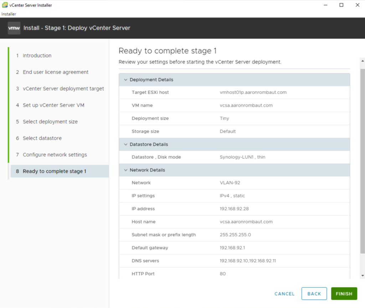
Task: Cancel the vCenter deployment
Action: pos(284,294)
